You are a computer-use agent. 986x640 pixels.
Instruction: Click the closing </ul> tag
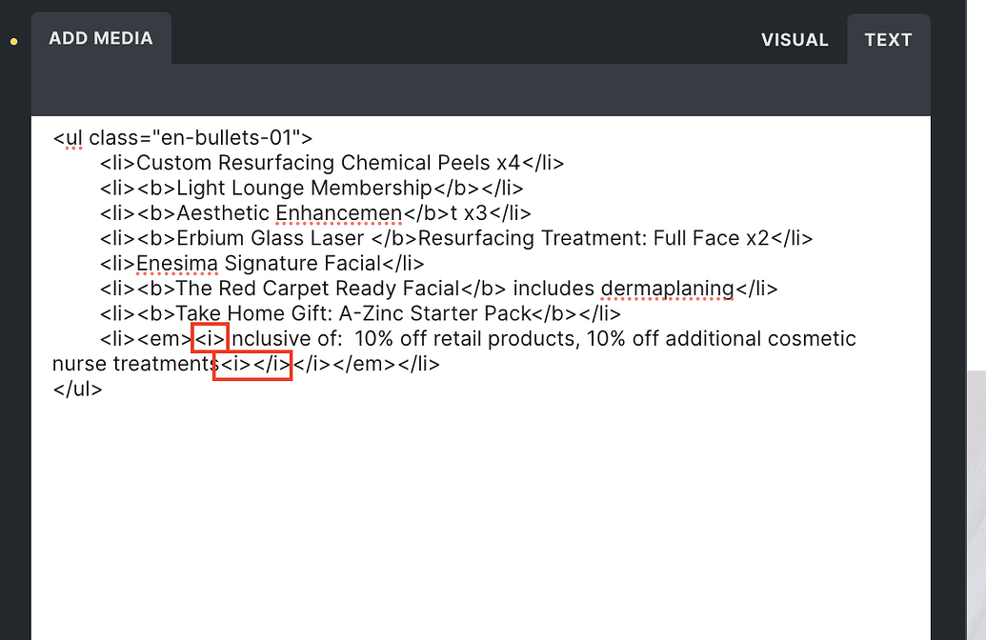[77, 389]
